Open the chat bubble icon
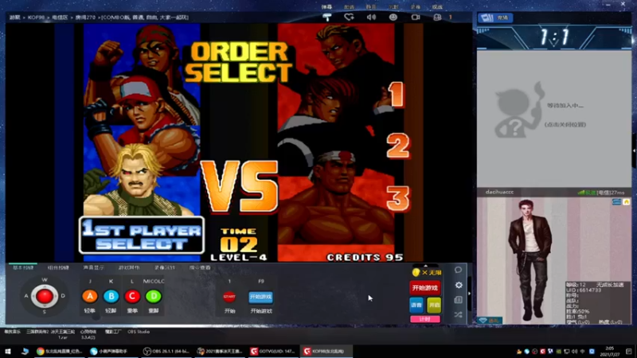 tap(459, 270)
